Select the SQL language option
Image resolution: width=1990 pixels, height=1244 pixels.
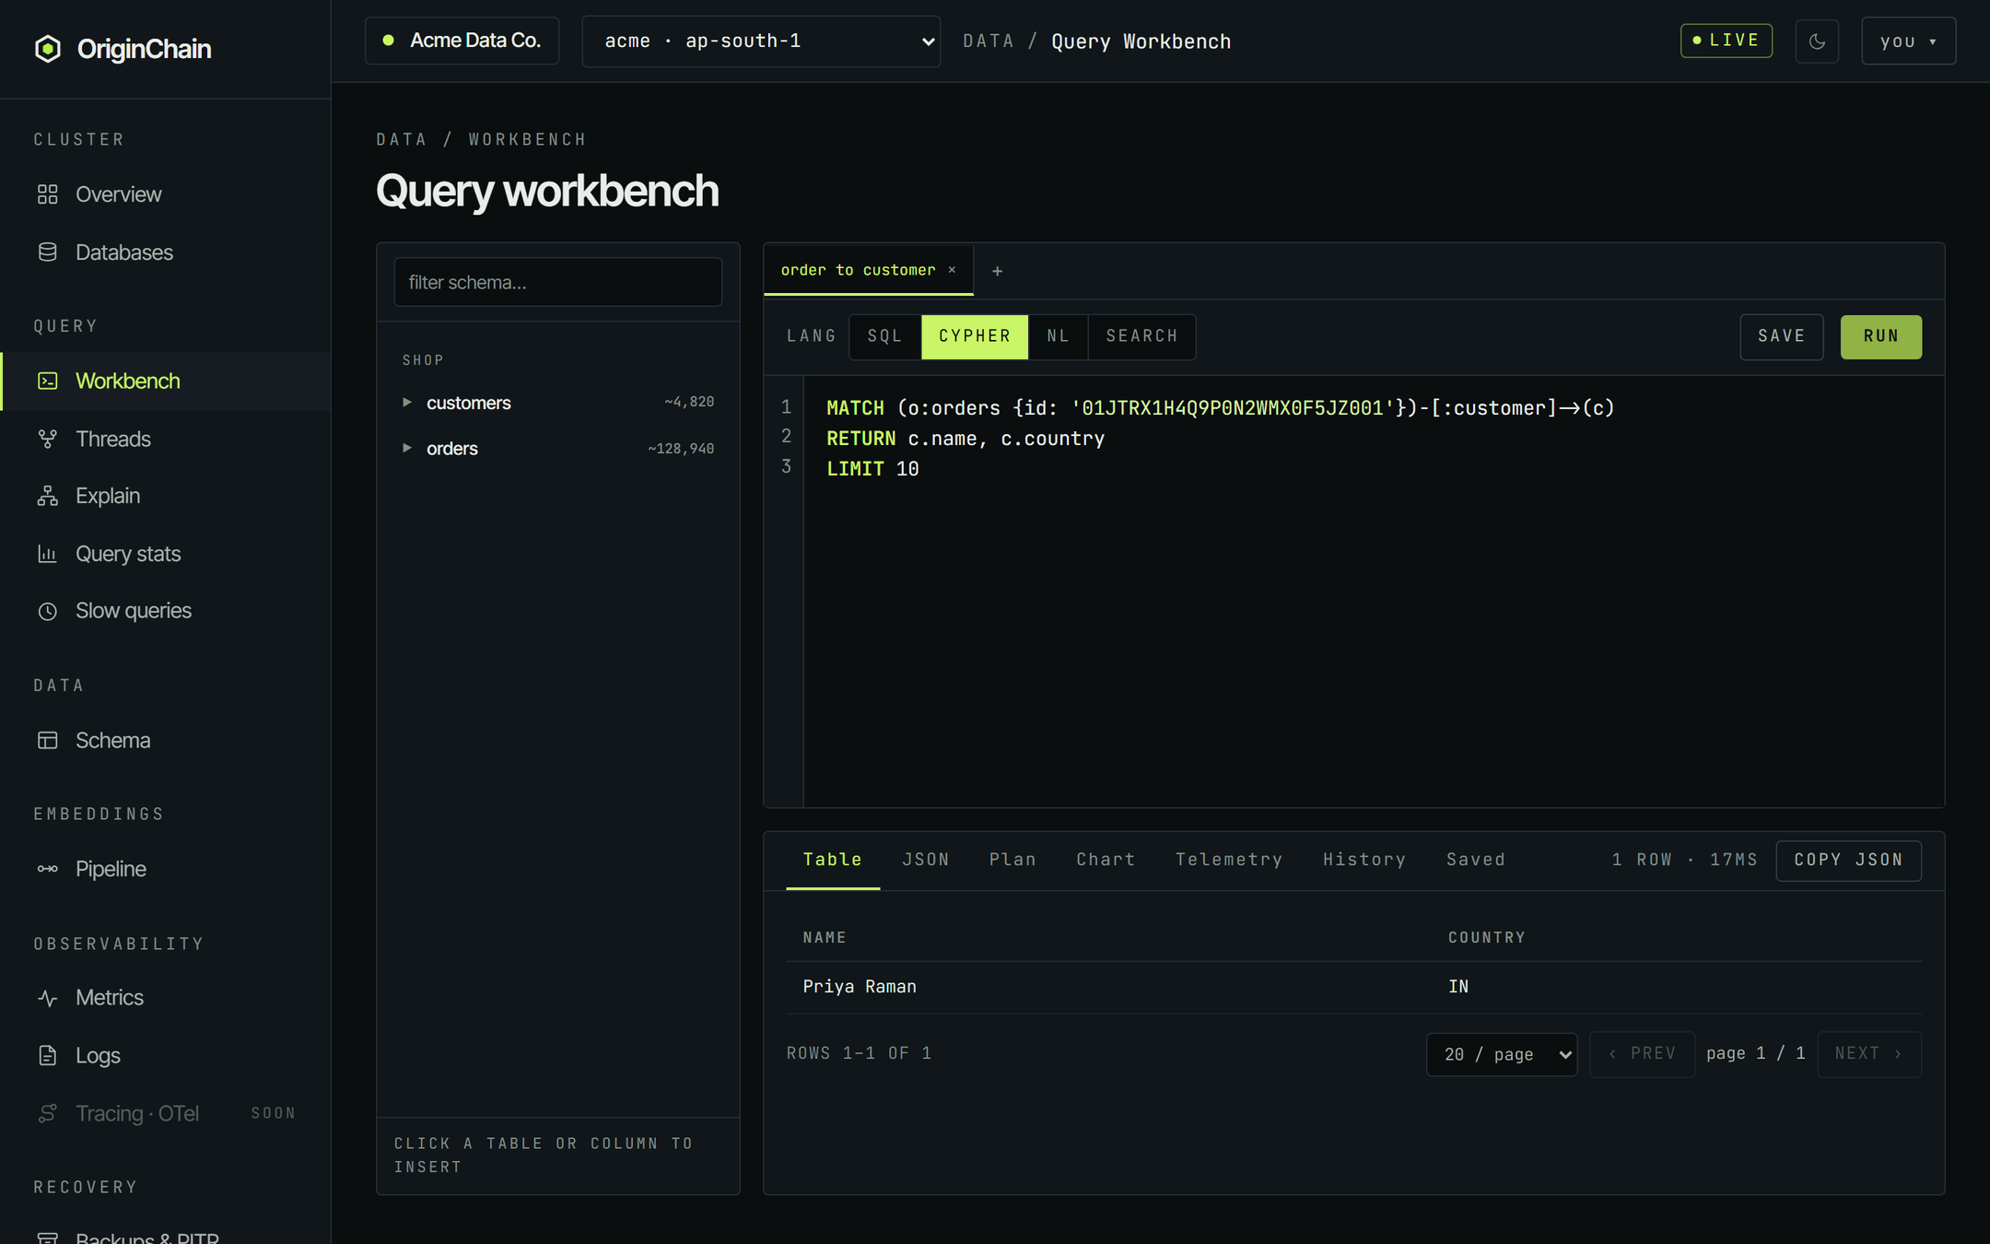point(884,336)
